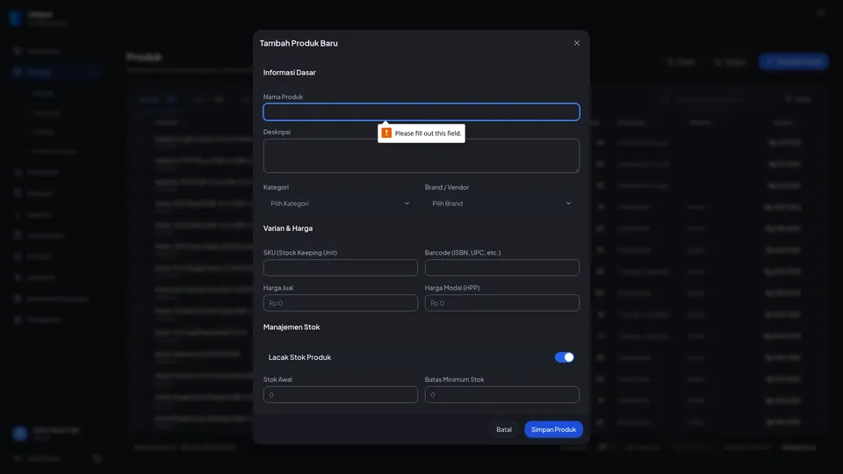
Task: Focus the Nama Produk input field
Action: (x=421, y=111)
